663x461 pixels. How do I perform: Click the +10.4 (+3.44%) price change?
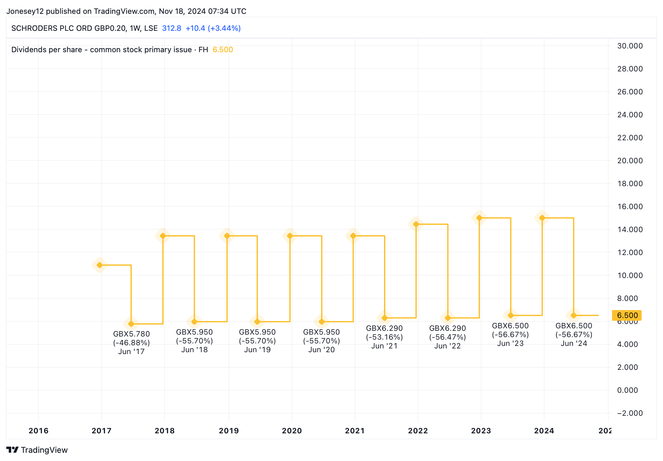(x=213, y=28)
